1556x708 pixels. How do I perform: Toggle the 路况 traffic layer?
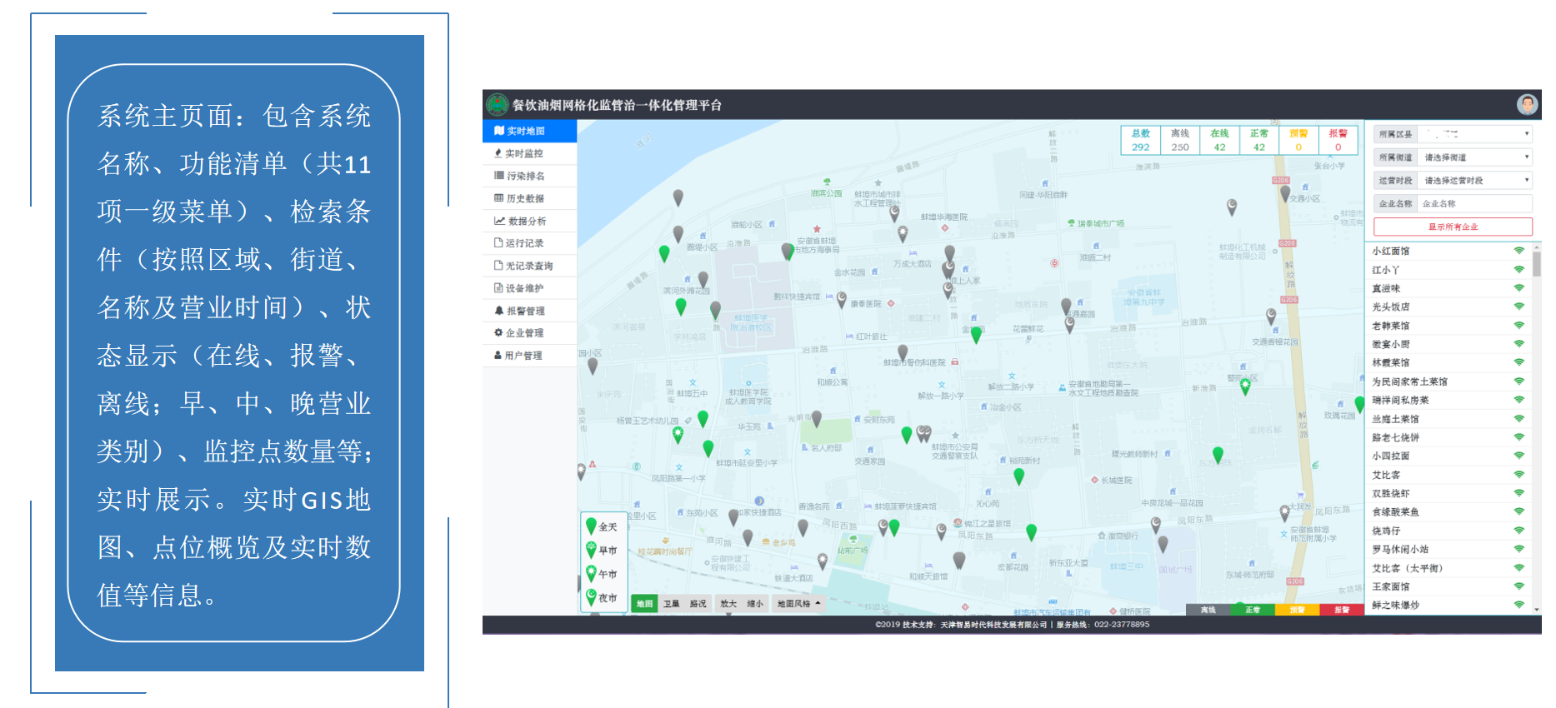click(698, 604)
